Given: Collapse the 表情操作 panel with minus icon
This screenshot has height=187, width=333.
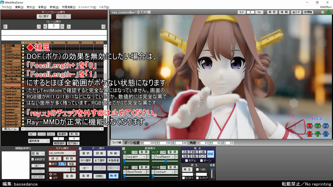Looking at the screenshot, I should [123, 149].
